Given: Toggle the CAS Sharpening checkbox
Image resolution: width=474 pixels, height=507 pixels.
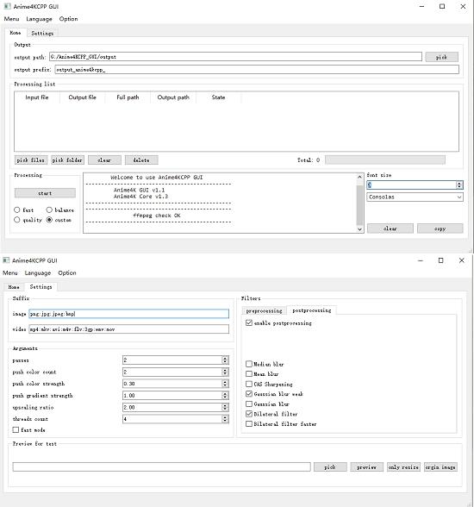Looking at the screenshot, I should pyautogui.click(x=249, y=385).
